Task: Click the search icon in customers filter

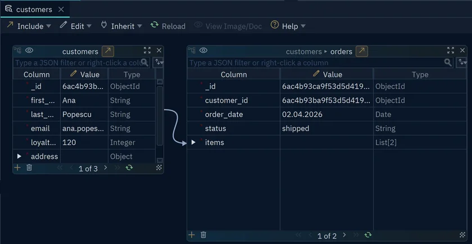Action: coord(145,62)
